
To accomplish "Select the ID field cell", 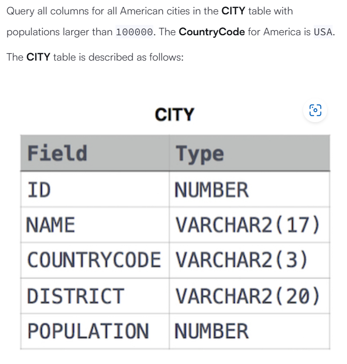I will (95, 189).
